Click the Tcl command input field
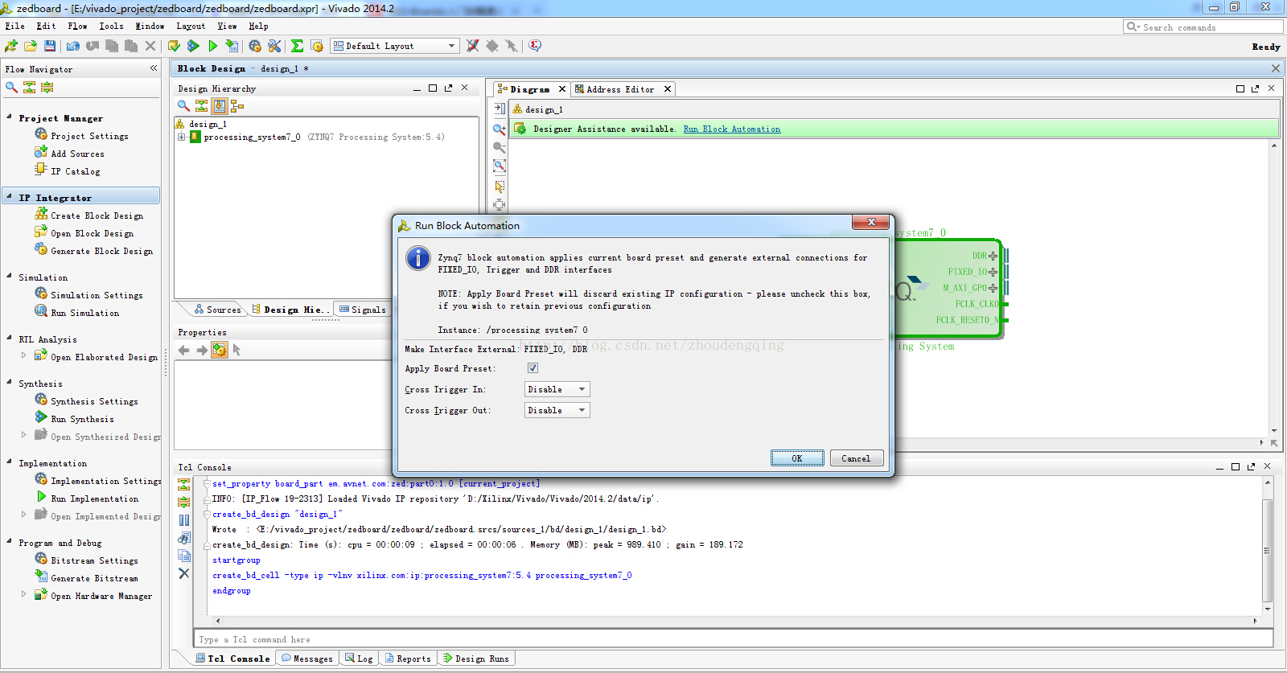The height and width of the screenshot is (673, 1287). (734, 639)
